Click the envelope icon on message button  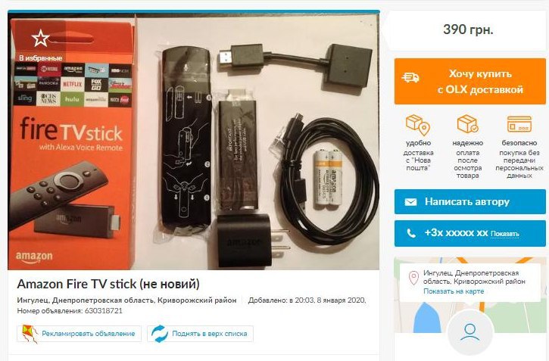click(410, 202)
